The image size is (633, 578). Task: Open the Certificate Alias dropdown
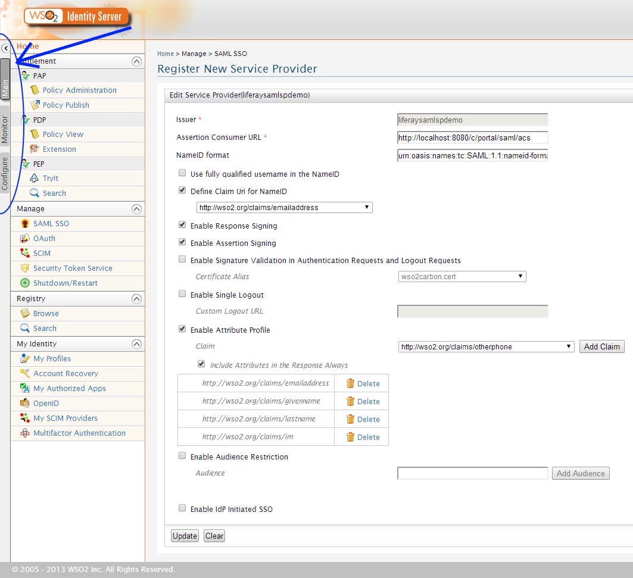pyautogui.click(x=462, y=276)
